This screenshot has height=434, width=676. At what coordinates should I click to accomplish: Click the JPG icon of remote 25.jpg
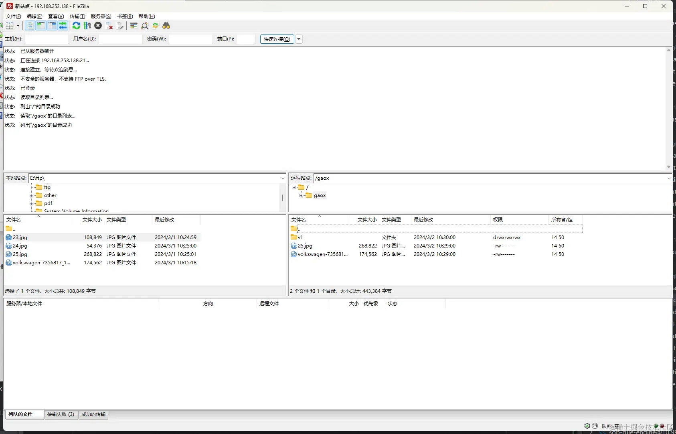tap(294, 246)
